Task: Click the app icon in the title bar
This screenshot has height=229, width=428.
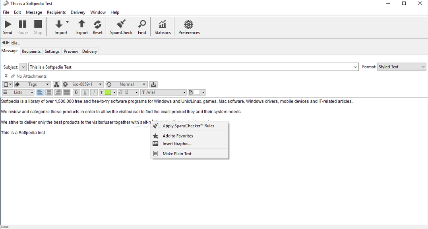Action: 6,3
